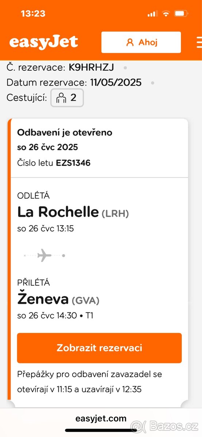
Task: Open the Ahoj account button
Action: [141, 42]
